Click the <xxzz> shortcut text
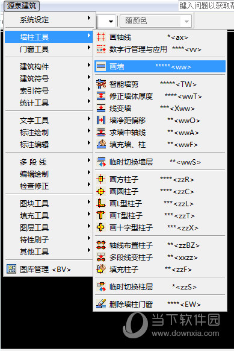The image size is (234, 351). (x=186, y=258)
